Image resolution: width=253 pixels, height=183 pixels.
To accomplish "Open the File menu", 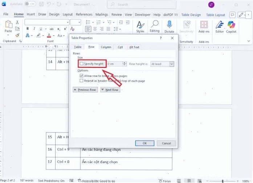I will pyautogui.click(x=6, y=14).
